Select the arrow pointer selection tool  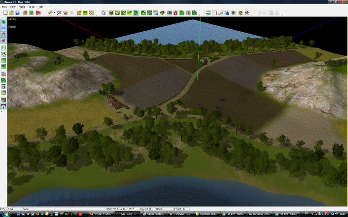[103, 13]
